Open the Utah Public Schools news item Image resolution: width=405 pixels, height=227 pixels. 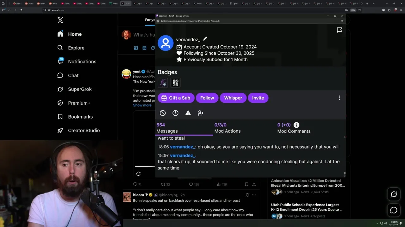tap(307, 210)
